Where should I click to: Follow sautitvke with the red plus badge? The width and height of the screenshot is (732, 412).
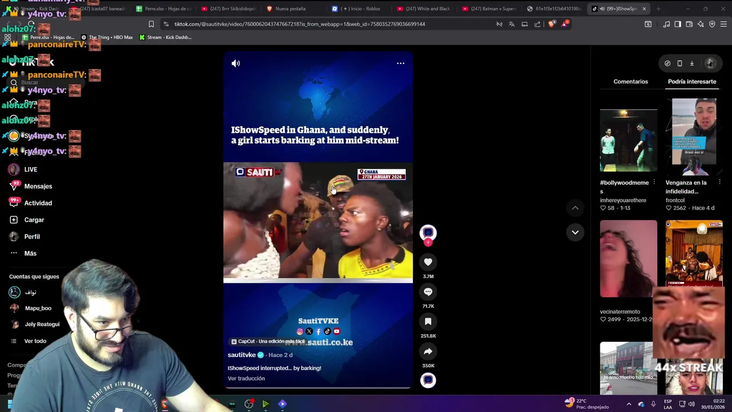point(428,243)
